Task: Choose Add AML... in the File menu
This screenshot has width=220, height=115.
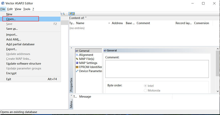Action: click(31, 40)
